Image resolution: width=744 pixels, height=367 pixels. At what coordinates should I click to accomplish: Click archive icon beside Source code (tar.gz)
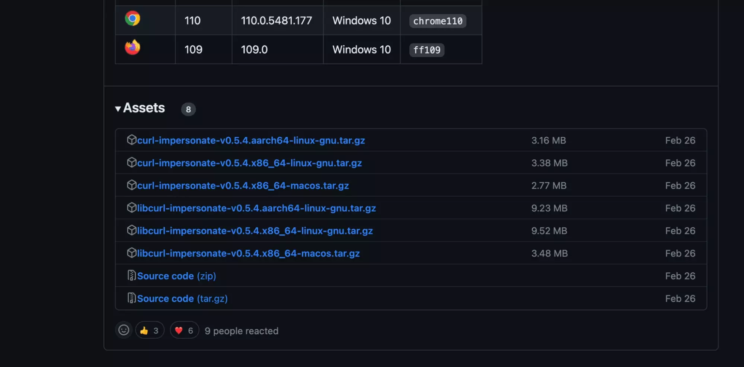[x=131, y=298]
